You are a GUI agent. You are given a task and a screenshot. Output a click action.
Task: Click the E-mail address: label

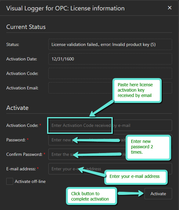pyautogui.click(x=21, y=169)
